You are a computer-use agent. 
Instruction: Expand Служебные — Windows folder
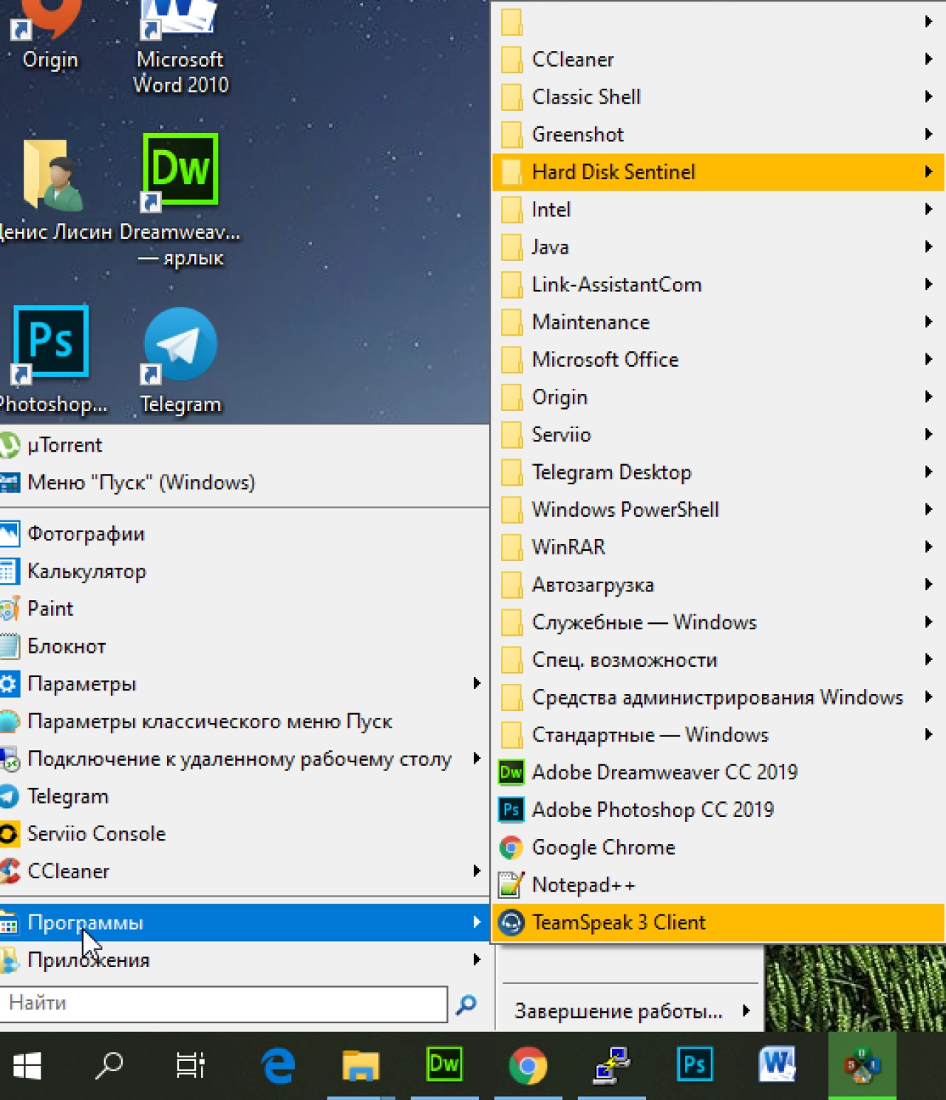718,622
